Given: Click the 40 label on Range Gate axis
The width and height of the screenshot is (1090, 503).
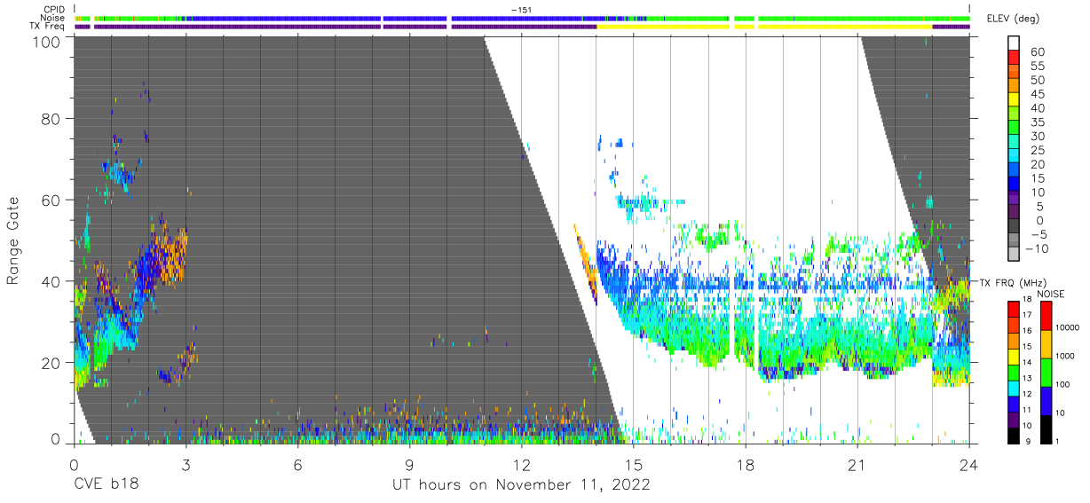Looking at the screenshot, I should (52, 282).
